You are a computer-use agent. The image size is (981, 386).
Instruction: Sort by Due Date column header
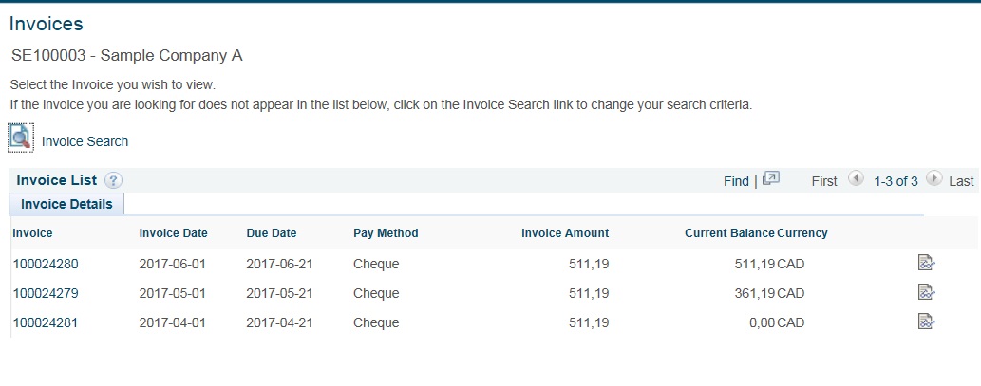click(x=272, y=233)
